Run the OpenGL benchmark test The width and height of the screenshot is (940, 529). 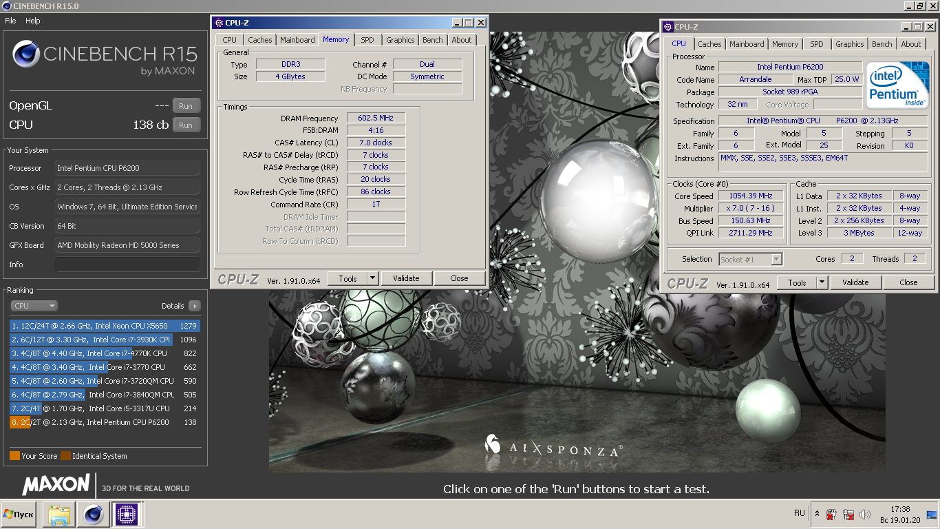pyautogui.click(x=186, y=106)
